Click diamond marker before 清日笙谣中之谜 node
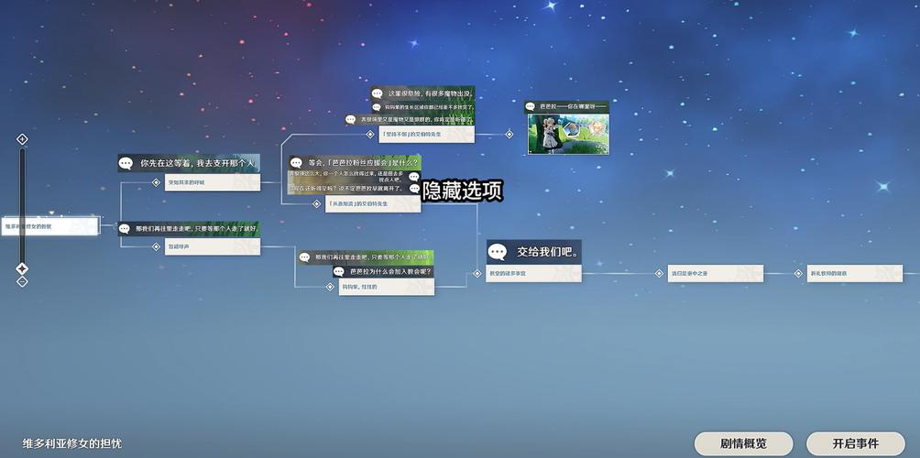The image size is (920, 458). click(659, 273)
